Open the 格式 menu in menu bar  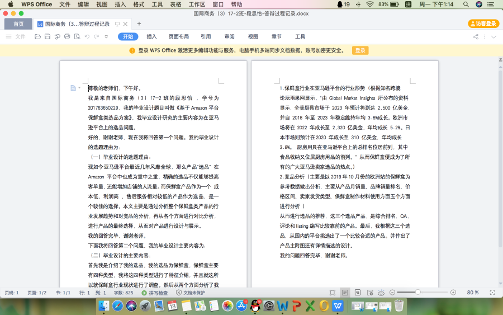[139, 4]
